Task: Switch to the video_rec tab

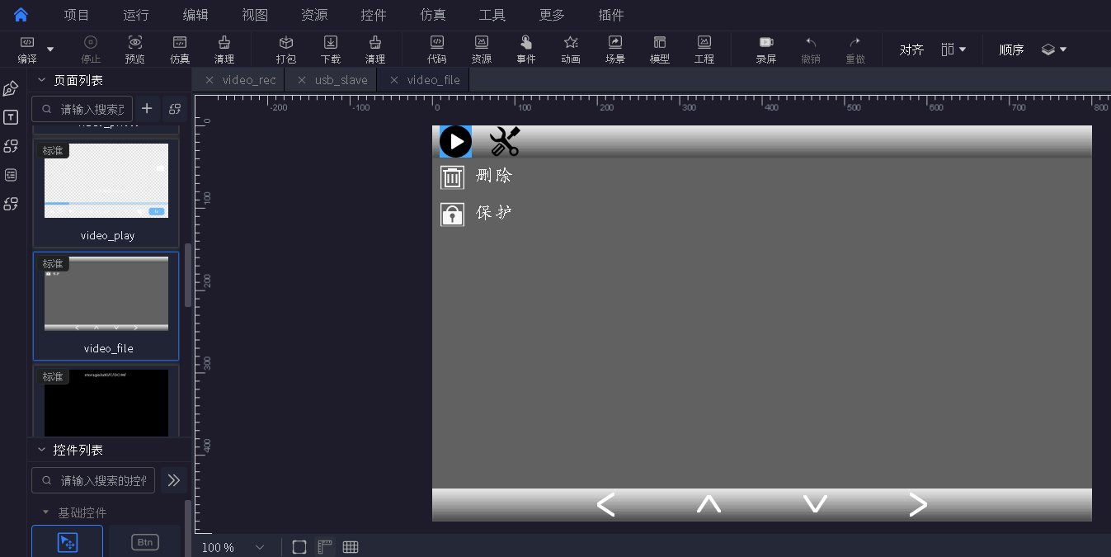Action: (x=249, y=80)
